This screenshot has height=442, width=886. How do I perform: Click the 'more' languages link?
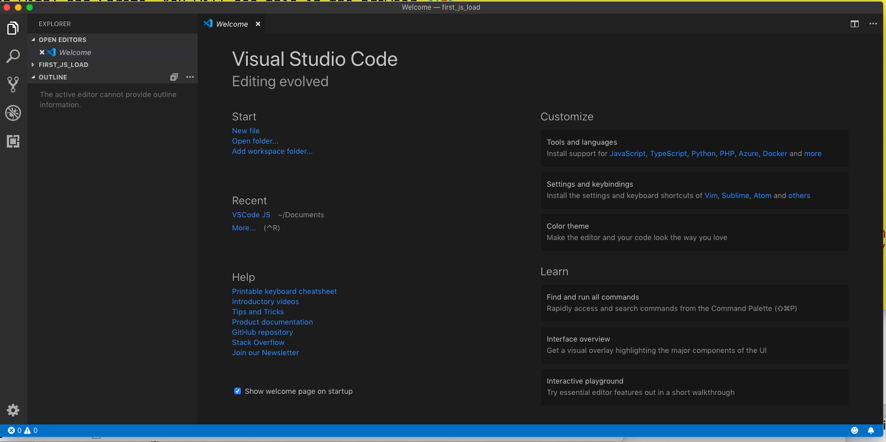[x=813, y=153]
